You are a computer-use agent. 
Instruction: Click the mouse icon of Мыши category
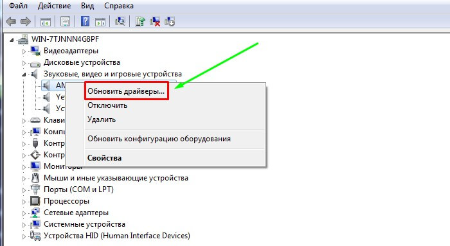click(35, 178)
